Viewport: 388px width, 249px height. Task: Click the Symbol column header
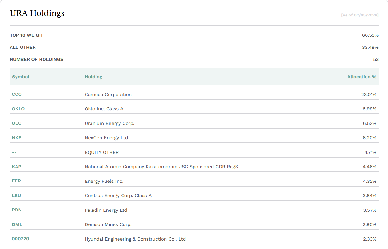[21, 77]
